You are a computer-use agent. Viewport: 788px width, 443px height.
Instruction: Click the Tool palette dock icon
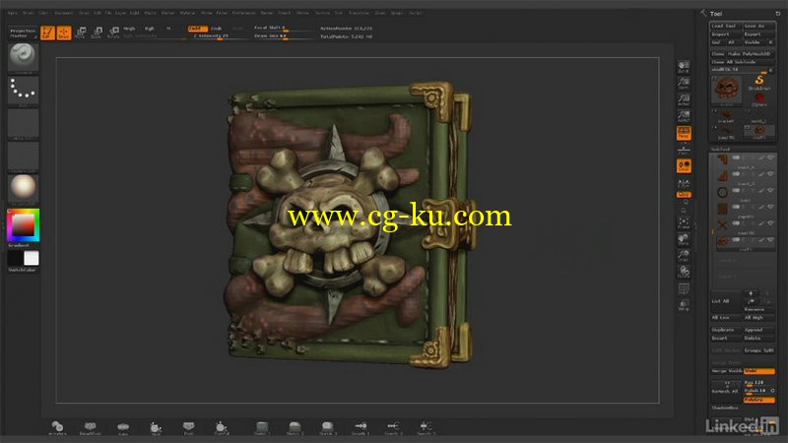tap(778, 14)
